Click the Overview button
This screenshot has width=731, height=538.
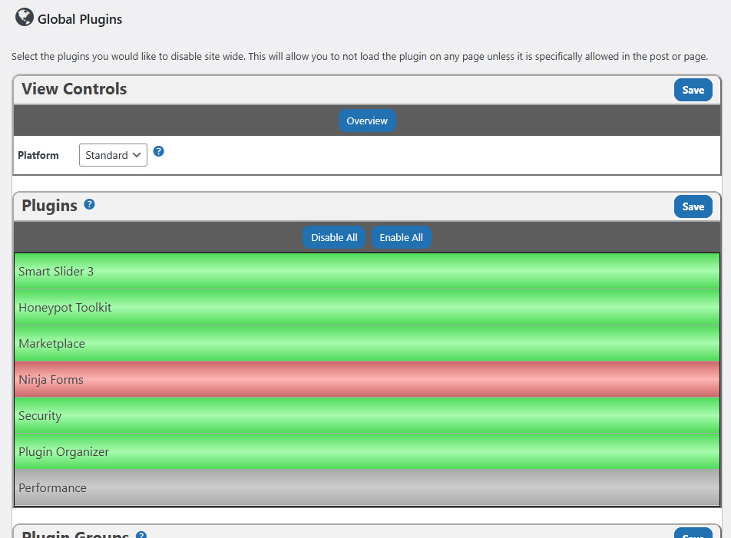(367, 120)
